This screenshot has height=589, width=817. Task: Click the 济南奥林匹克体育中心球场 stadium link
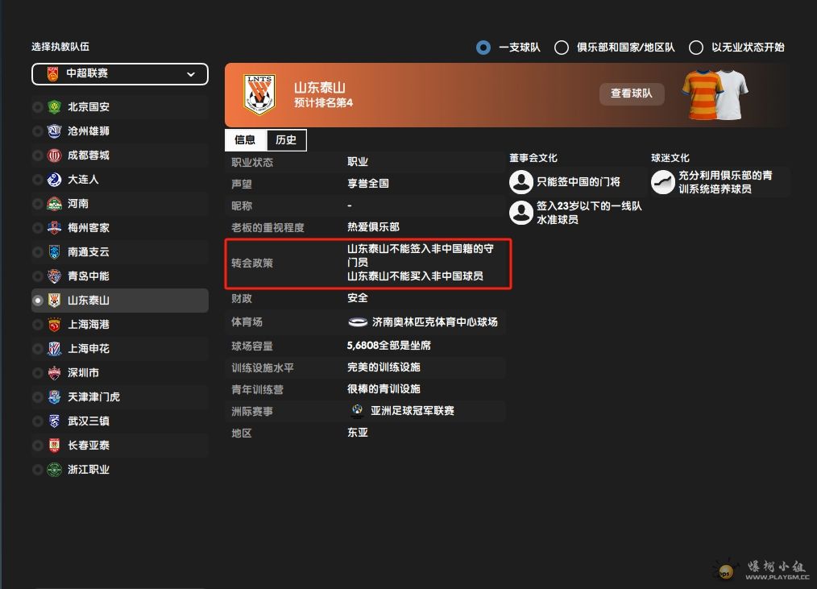coord(435,322)
